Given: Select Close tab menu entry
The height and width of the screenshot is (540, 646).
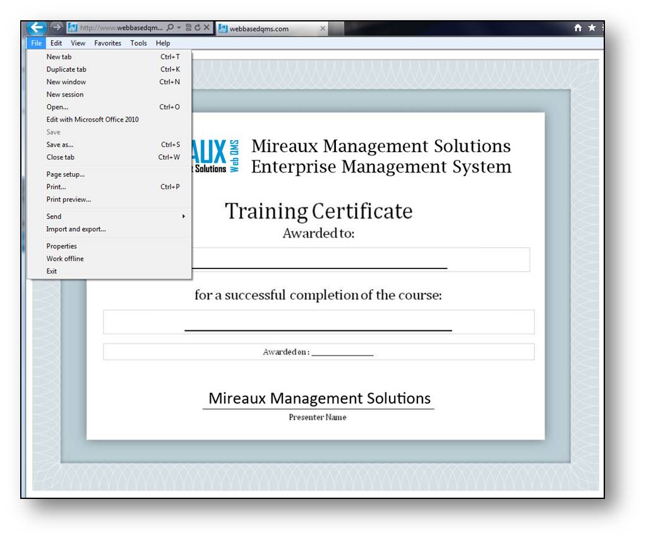Looking at the screenshot, I should click(x=109, y=157).
